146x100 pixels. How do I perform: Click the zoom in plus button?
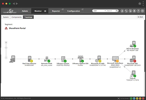[6, 42]
